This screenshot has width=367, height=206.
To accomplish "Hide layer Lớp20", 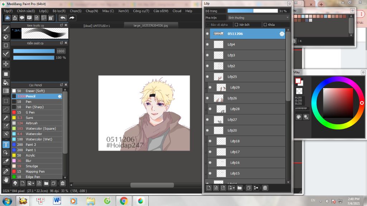I will pyautogui.click(x=208, y=130).
